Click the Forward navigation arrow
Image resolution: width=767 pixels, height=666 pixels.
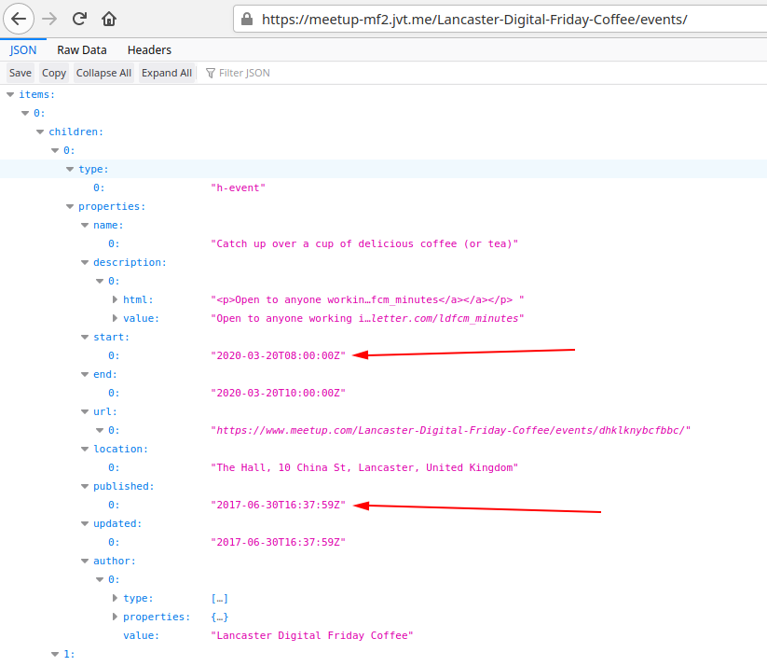point(50,19)
